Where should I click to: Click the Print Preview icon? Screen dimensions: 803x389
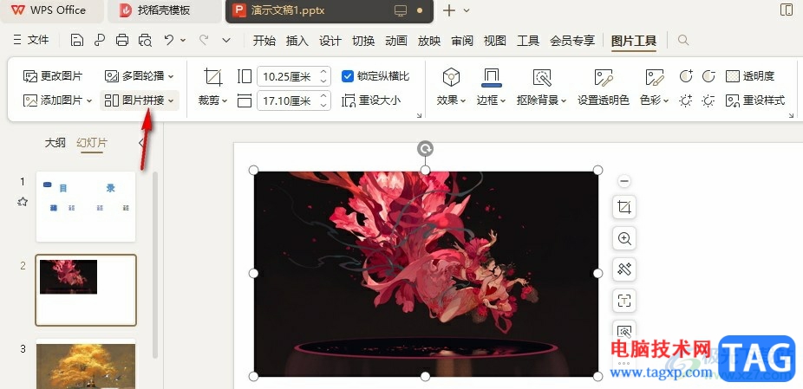(x=146, y=41)
